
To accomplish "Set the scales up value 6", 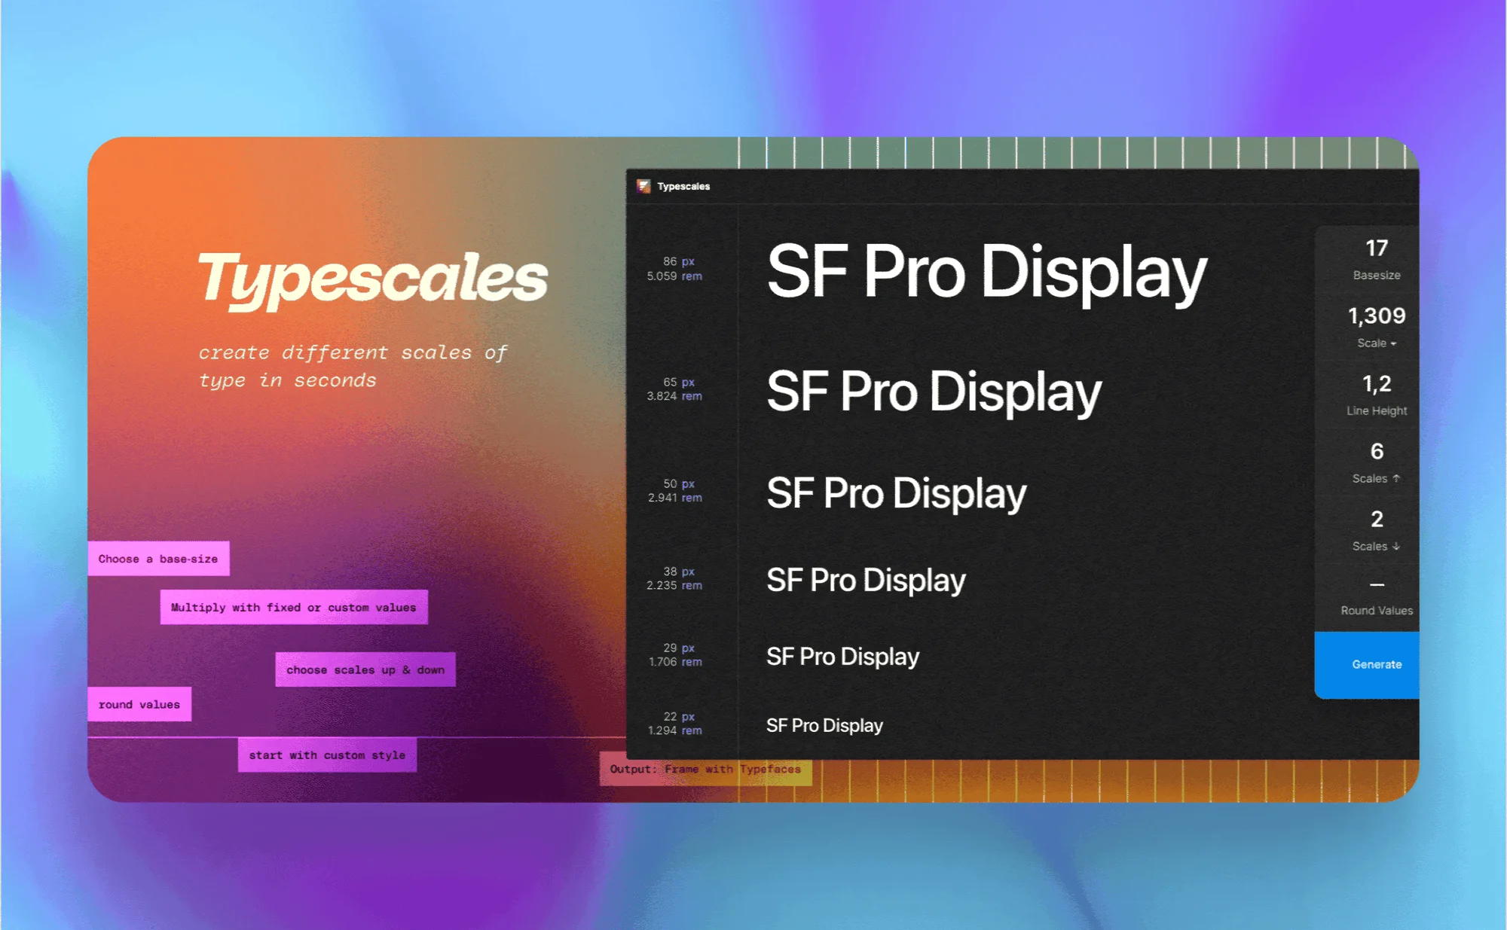I will point(1377,451).
